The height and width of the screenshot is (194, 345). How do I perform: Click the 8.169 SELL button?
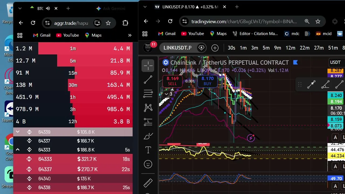172,81
